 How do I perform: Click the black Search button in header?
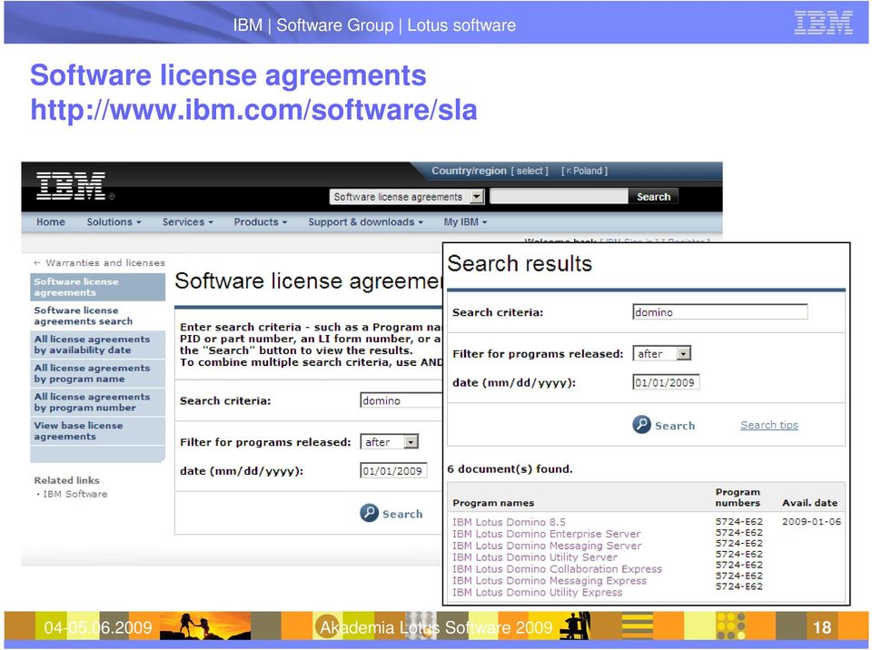pos(653,197)
